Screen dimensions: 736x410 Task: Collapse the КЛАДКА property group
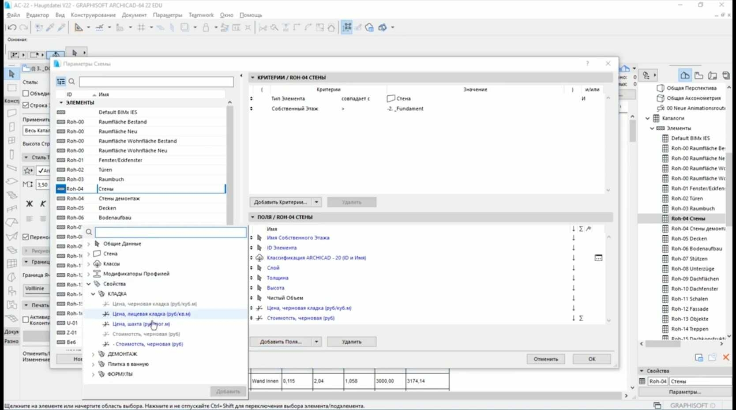point(93,294)
